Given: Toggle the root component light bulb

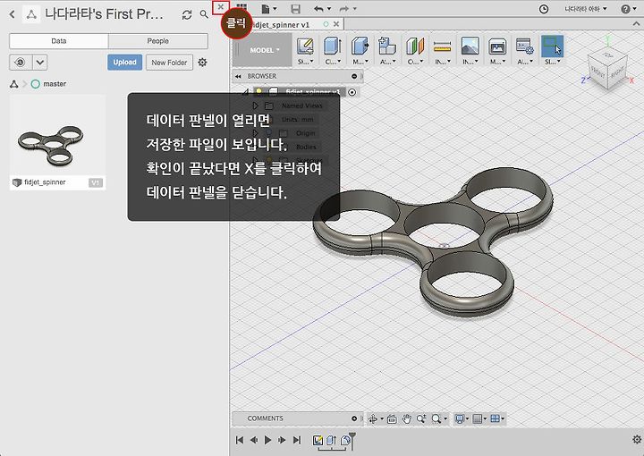Looking at the screenshot, I should pyautogui.click(x=258, y=91).
